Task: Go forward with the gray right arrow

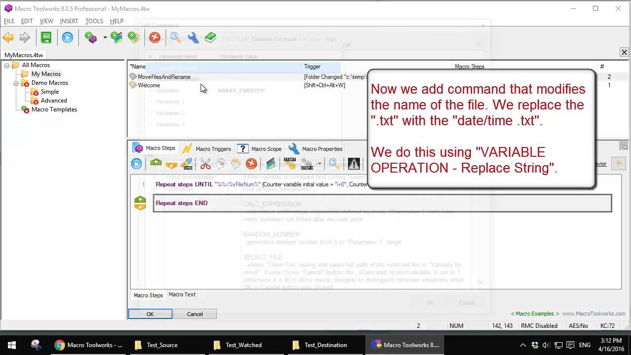Action: click(25, 37)
